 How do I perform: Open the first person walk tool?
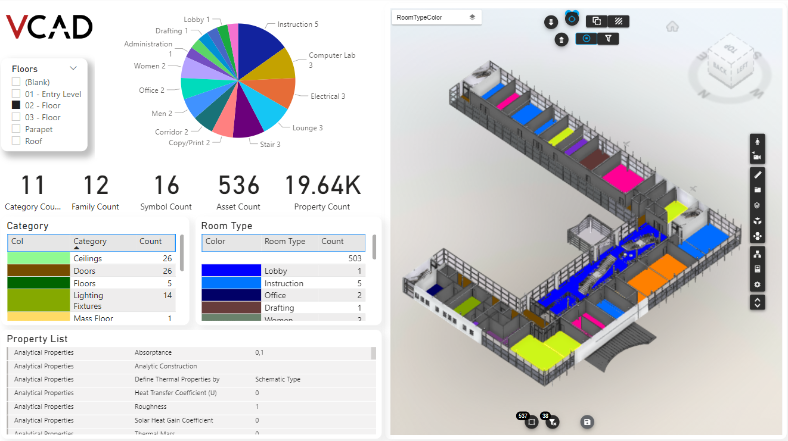pos(757,142)
